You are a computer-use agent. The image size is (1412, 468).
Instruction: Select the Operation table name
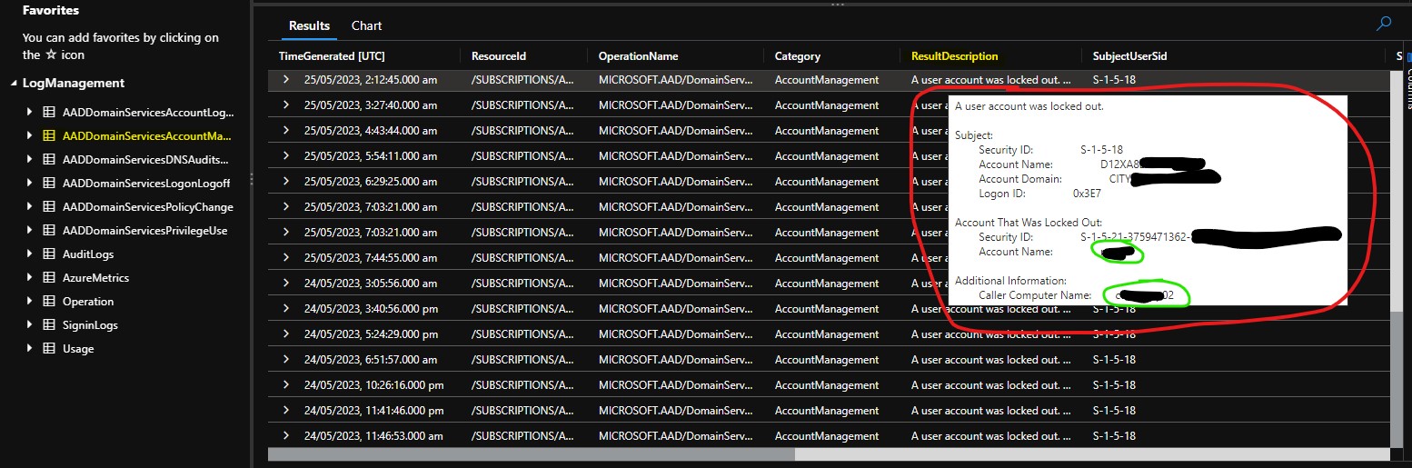pyautogui.click(x=88, y=301)
